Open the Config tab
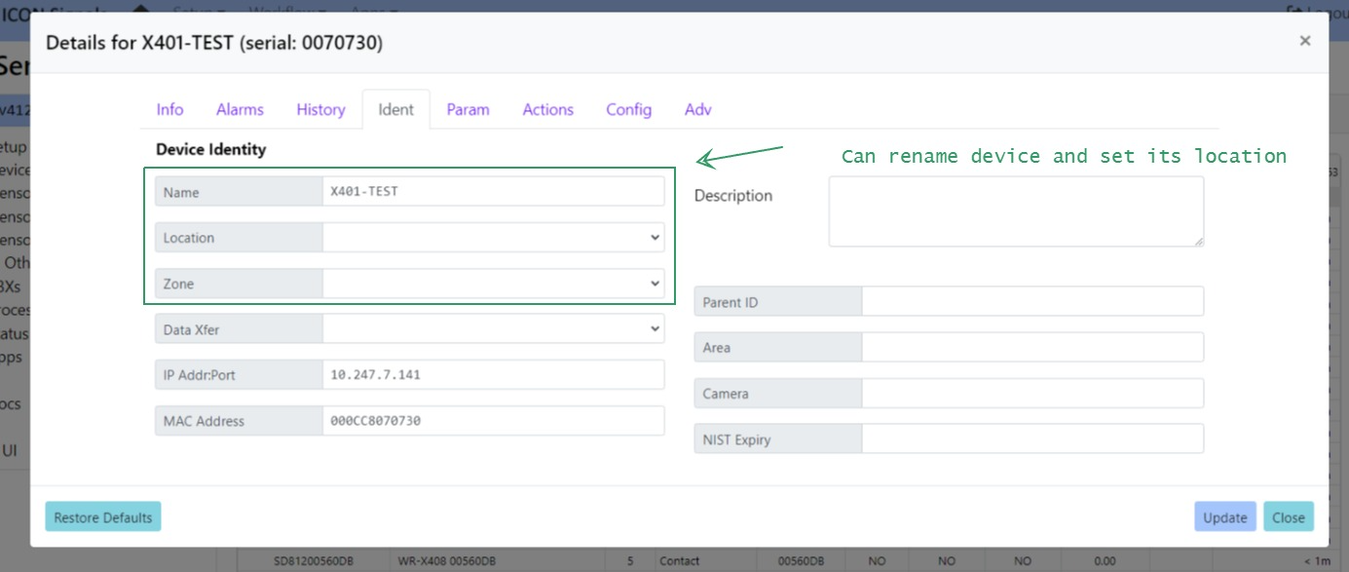Screen dimensions: 1349x572 click(628, 109)
